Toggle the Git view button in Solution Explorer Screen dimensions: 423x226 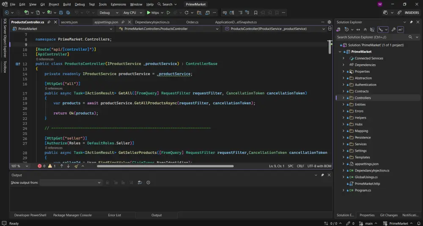[x=382, y=30]
